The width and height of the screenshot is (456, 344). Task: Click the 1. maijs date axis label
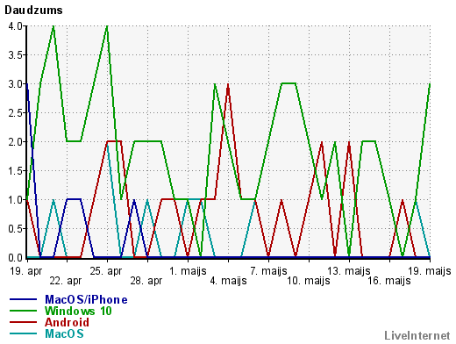[188, 271]
